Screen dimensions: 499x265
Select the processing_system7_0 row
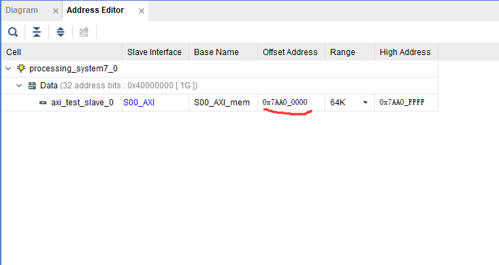pos(220,69)
